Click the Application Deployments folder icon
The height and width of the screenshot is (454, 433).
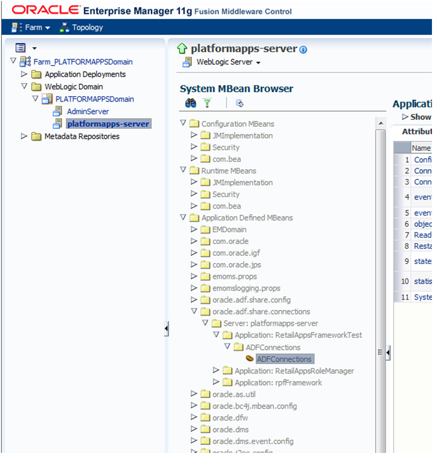click(36, 75)
